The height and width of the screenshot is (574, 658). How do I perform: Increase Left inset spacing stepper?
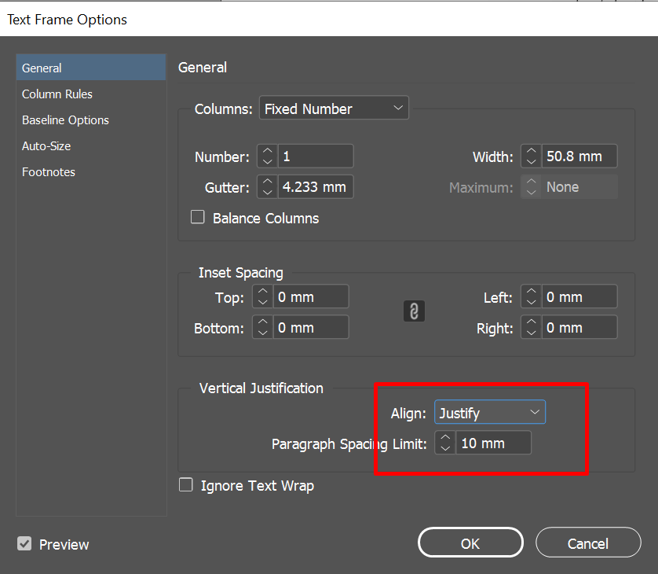click(x=532, y=293)
